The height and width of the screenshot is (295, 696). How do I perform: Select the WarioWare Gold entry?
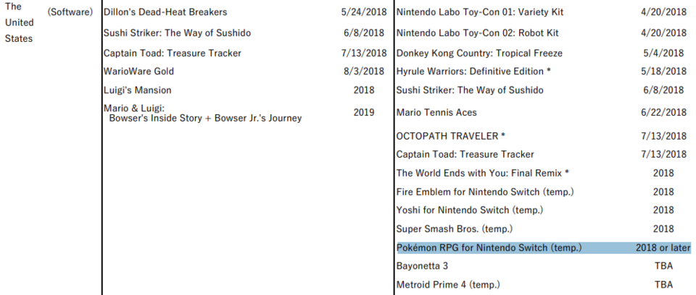click(x=139, y=71)
